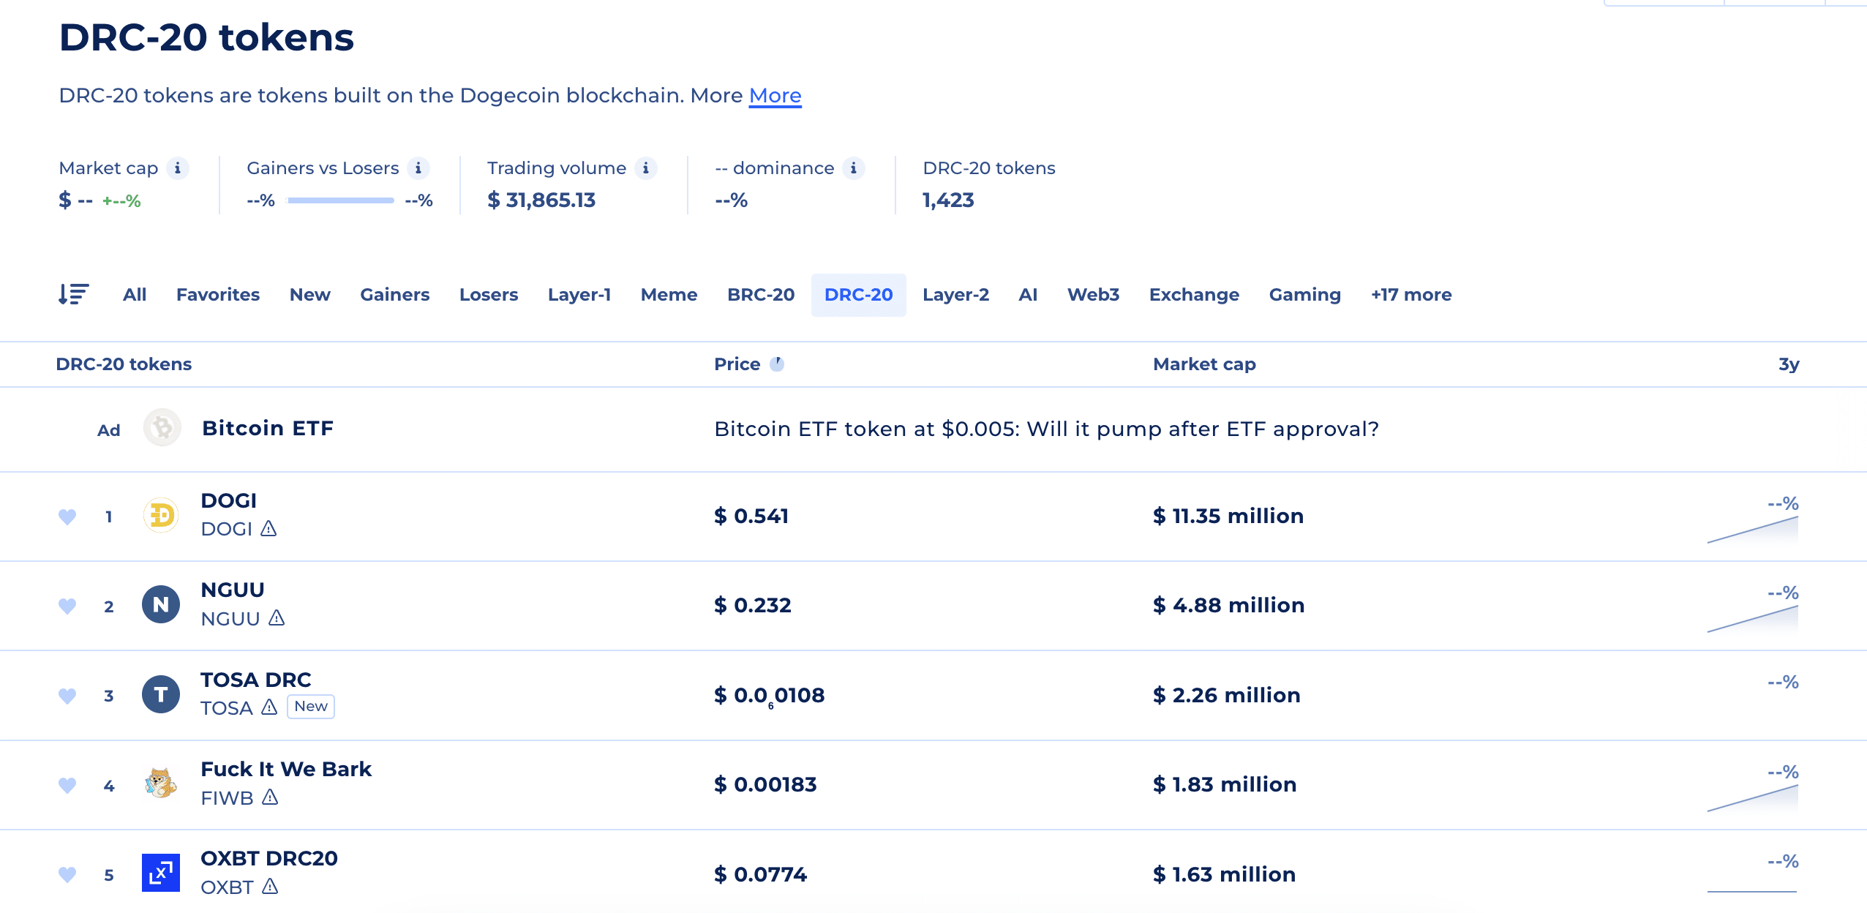Image resolution: width=1867 pixels, height=913 pixels.
Task: Click DOGI market cap $ 11.35 million
Action: click(1228, 516)
